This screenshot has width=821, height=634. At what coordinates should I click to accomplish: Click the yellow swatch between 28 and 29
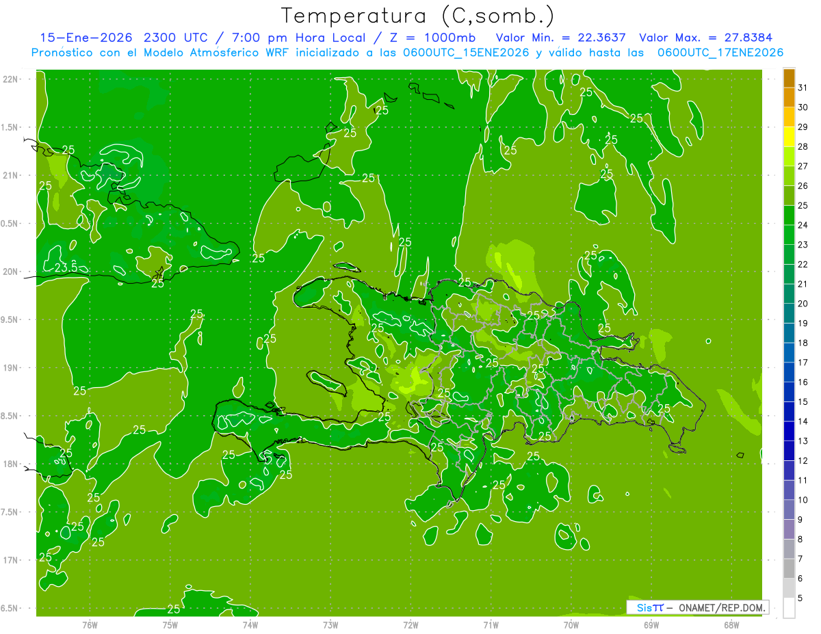[x=789, y=137]
